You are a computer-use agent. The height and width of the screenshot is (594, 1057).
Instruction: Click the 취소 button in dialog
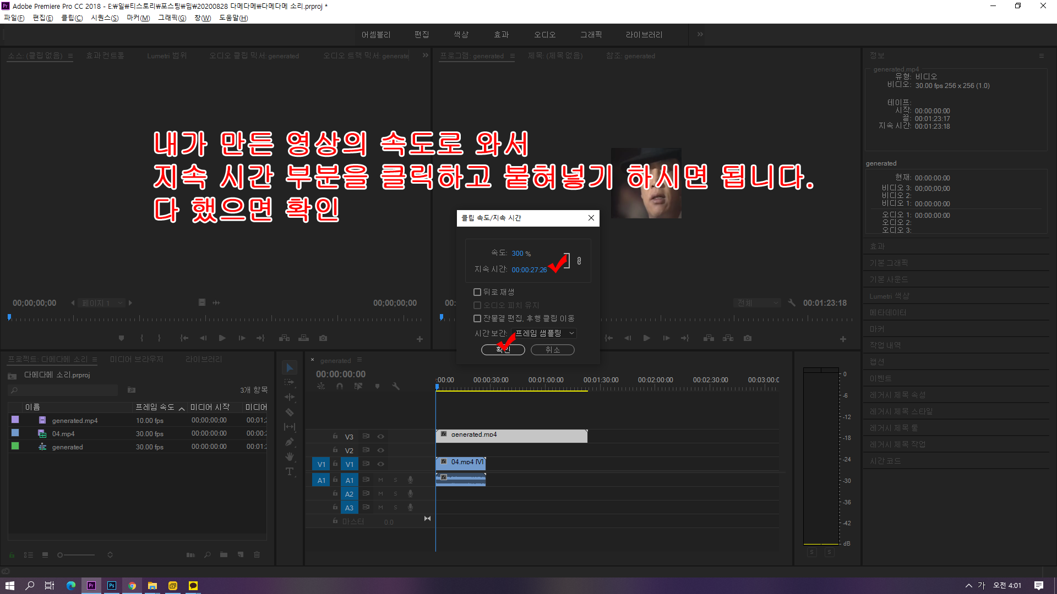pyautogui.click(x=552, y=350)
